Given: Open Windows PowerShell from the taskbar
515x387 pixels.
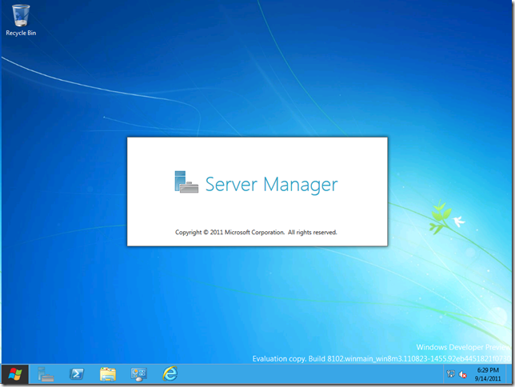Looking at the screenshot, I should tap(77, 374).
